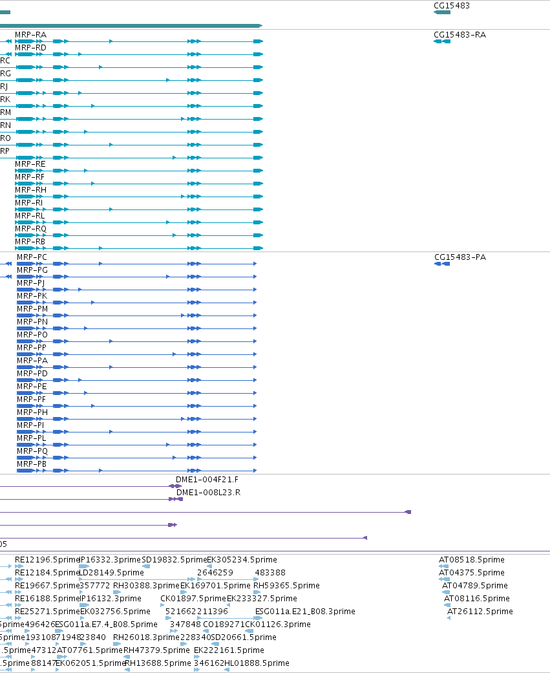Click the MRP-PG protein label
This screenshot has height=673, width=550.
pos(32,270)
